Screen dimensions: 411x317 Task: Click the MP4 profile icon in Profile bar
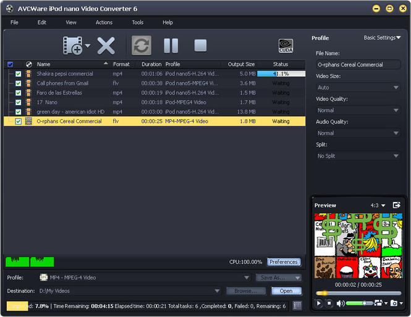click(43, 277)
